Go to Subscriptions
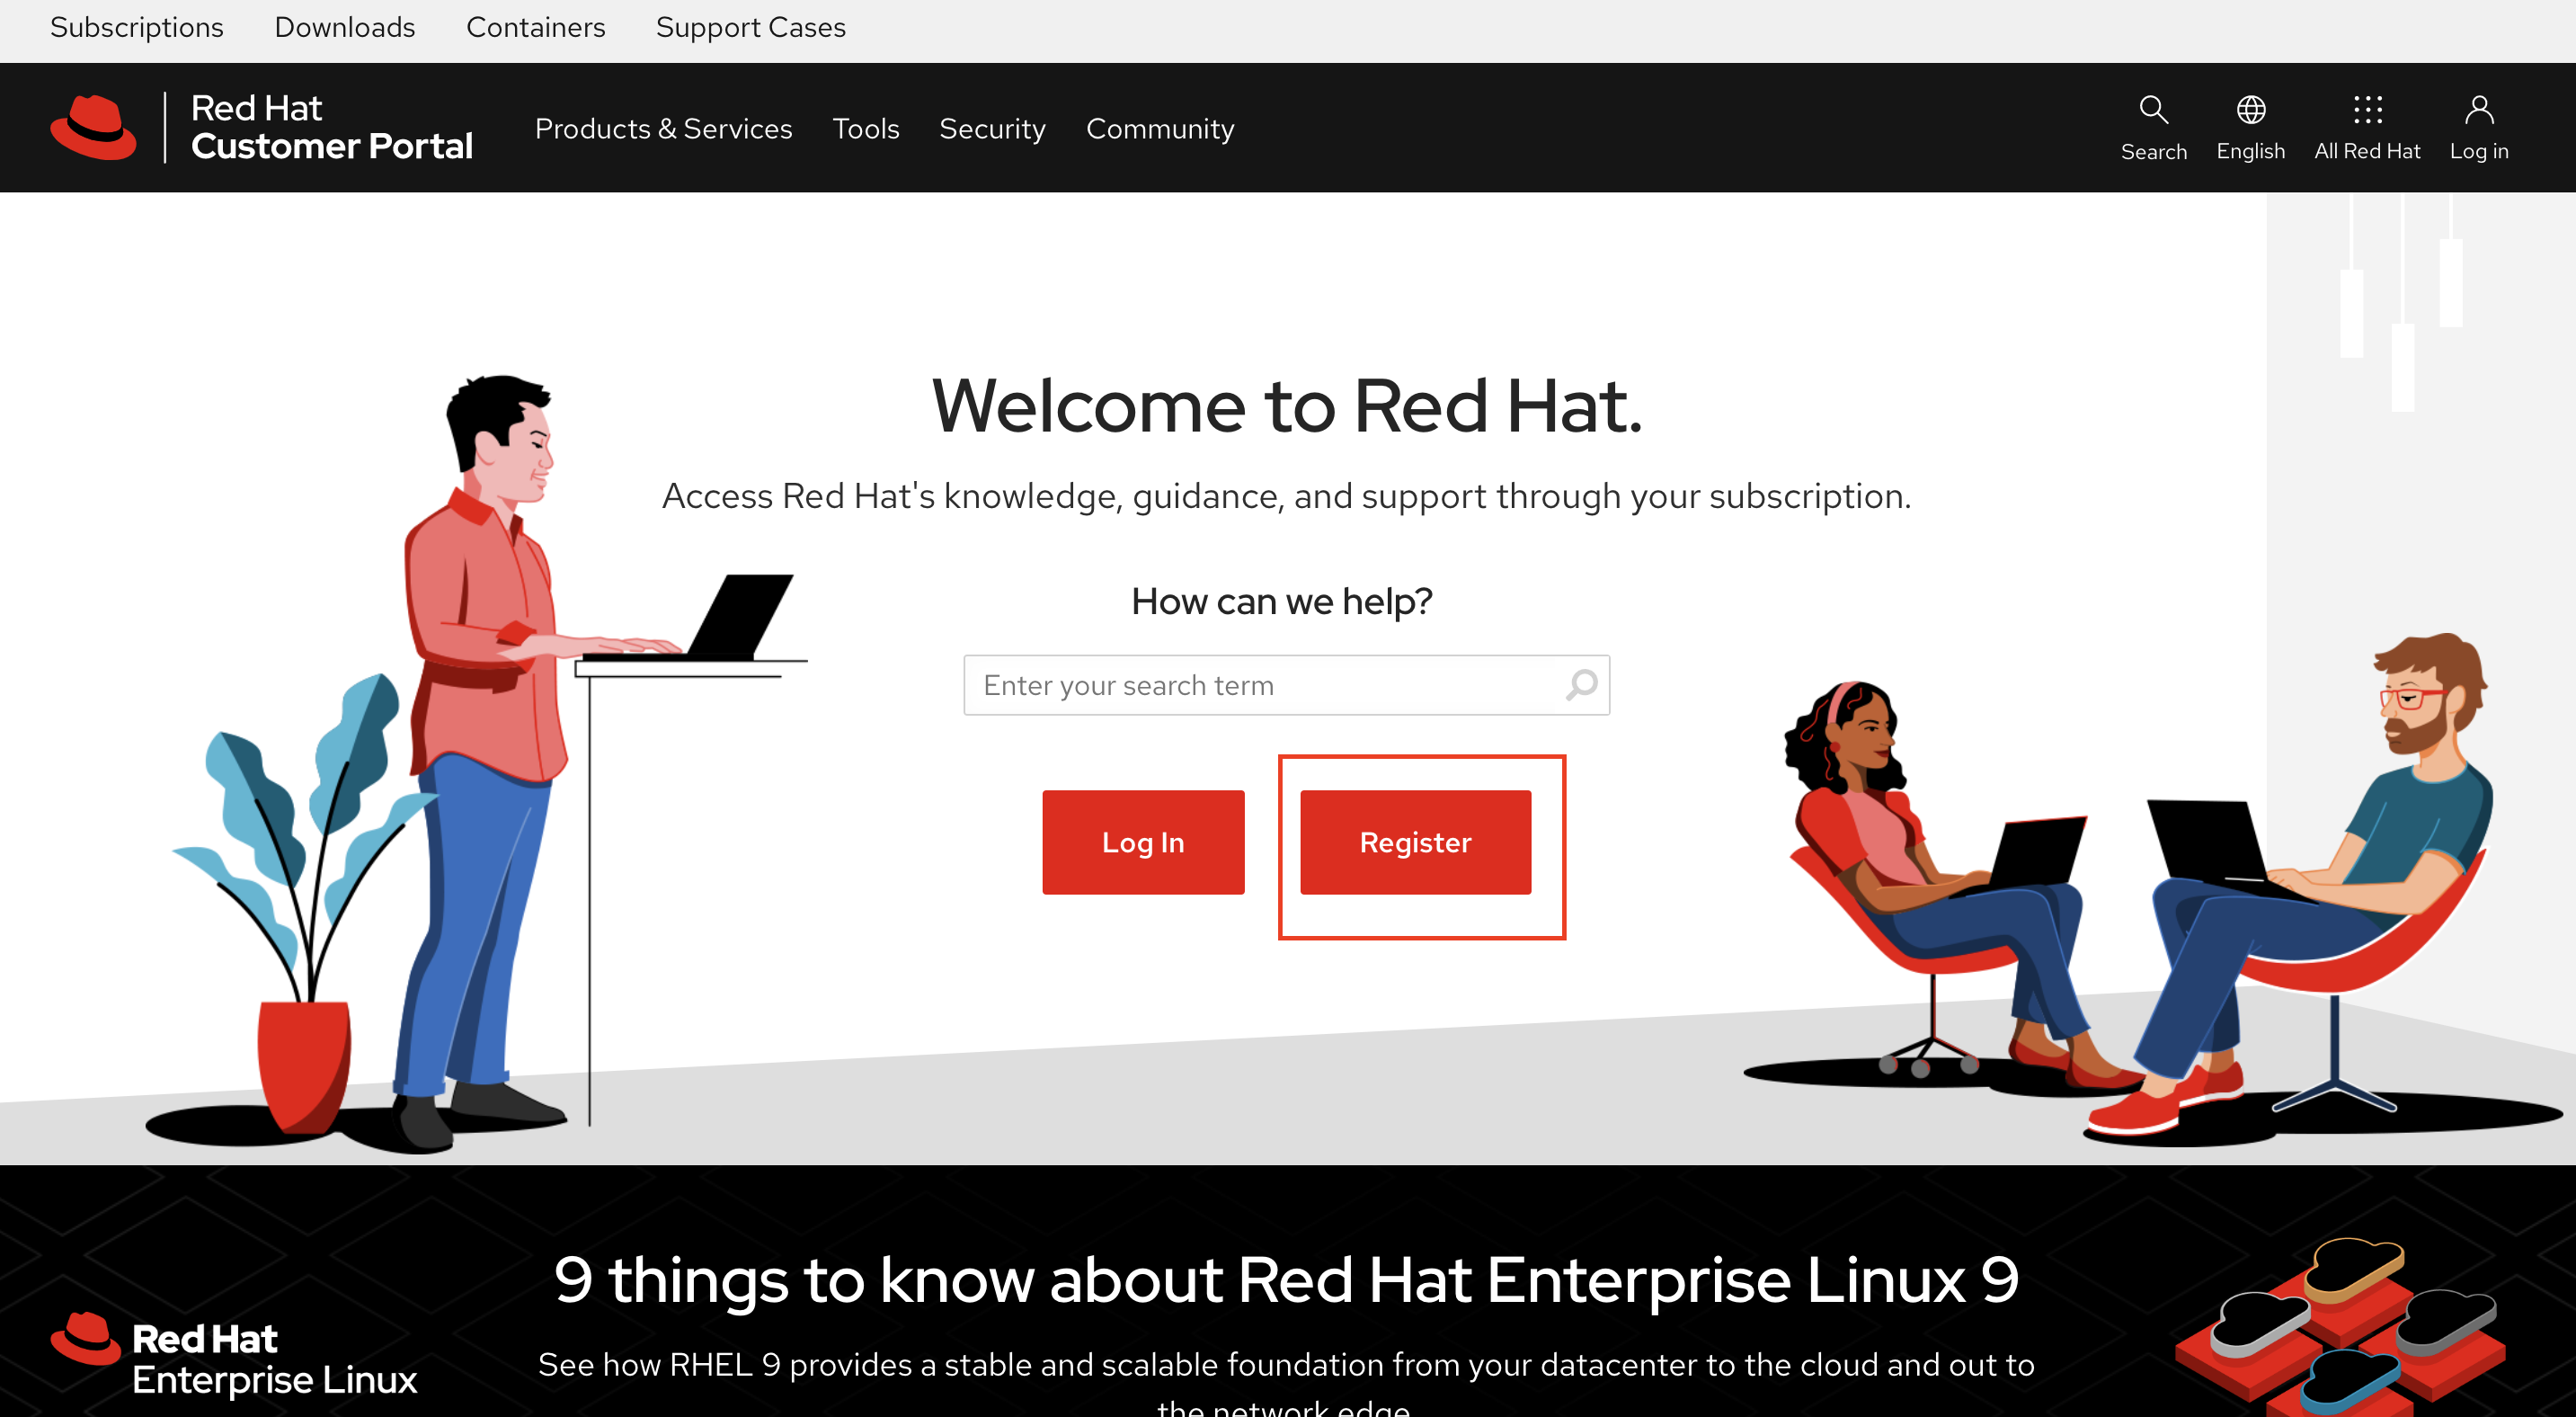 [136, 27]
